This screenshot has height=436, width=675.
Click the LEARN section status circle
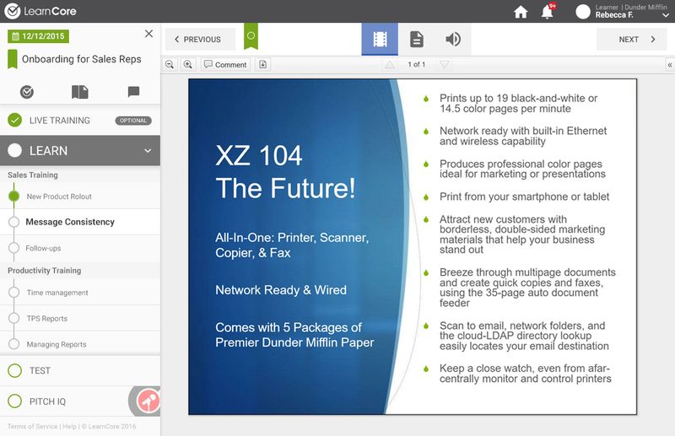point(14,151)
